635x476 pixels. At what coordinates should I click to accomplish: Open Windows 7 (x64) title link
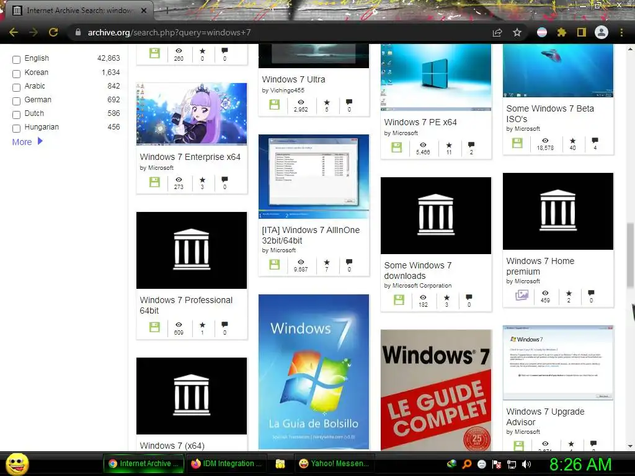172,446
